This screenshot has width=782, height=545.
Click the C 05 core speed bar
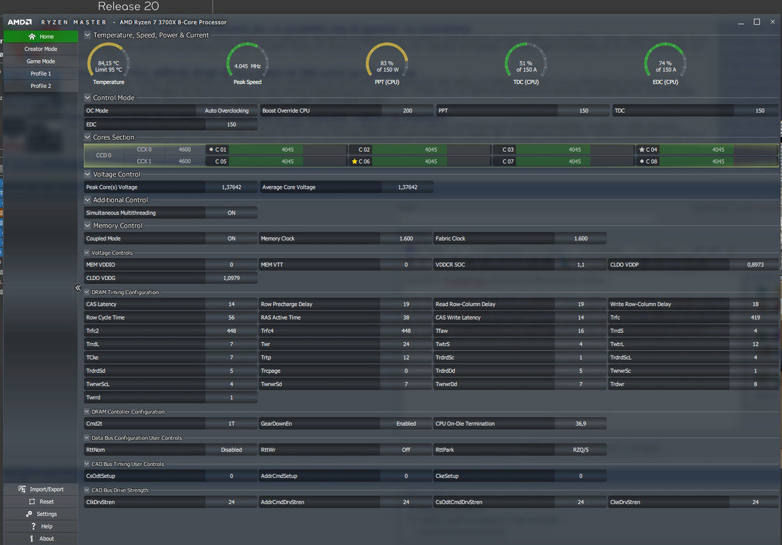tap(287, 161)
